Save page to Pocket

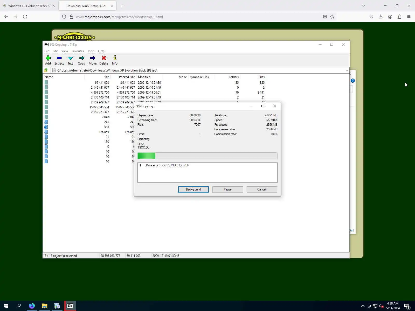click(x=371, y=17)
